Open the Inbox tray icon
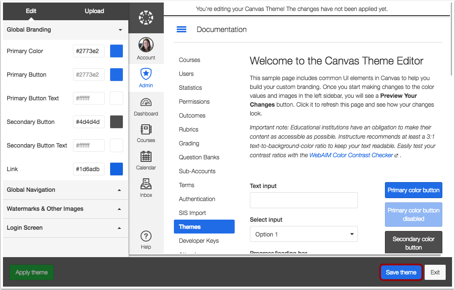The height and width of the screenshot is (290, 455). [x=146, y=184]
